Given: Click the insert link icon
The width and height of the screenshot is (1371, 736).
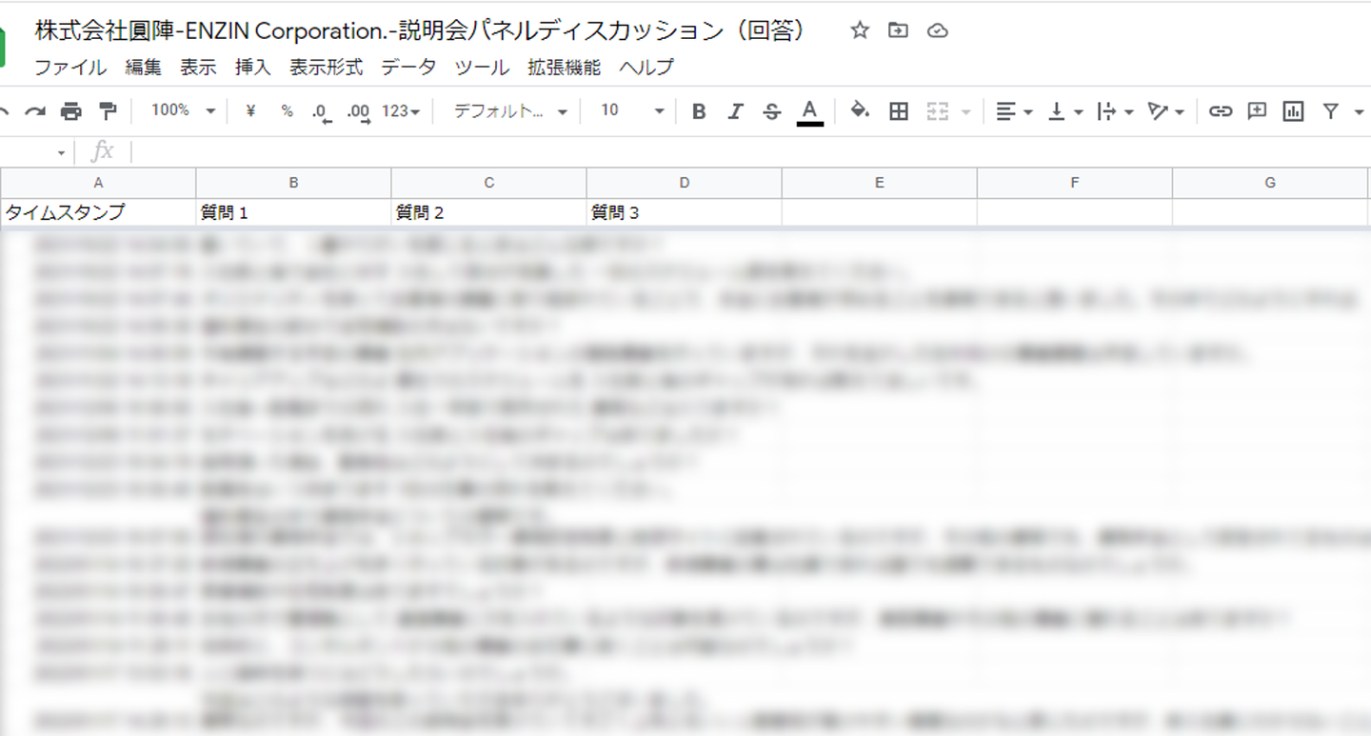Looking at the screenshot, I should 1220,111.
